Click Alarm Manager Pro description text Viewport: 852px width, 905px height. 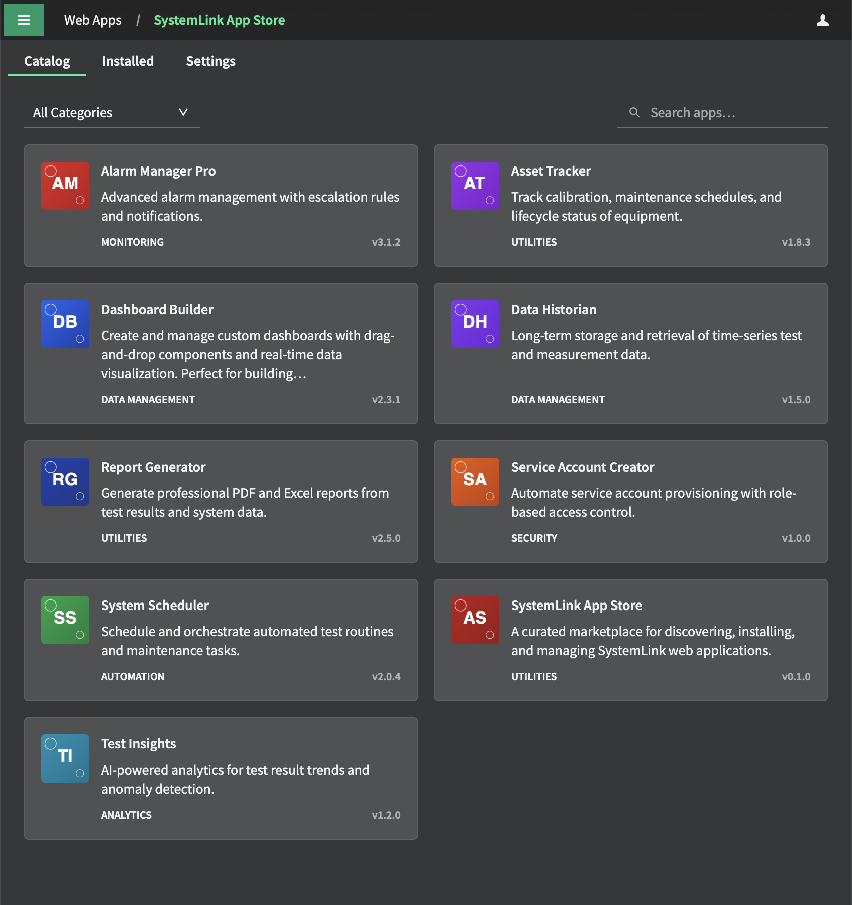[x=251, y=207]
